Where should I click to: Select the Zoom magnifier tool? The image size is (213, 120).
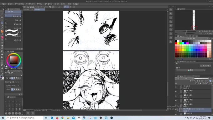click(2, 12)
